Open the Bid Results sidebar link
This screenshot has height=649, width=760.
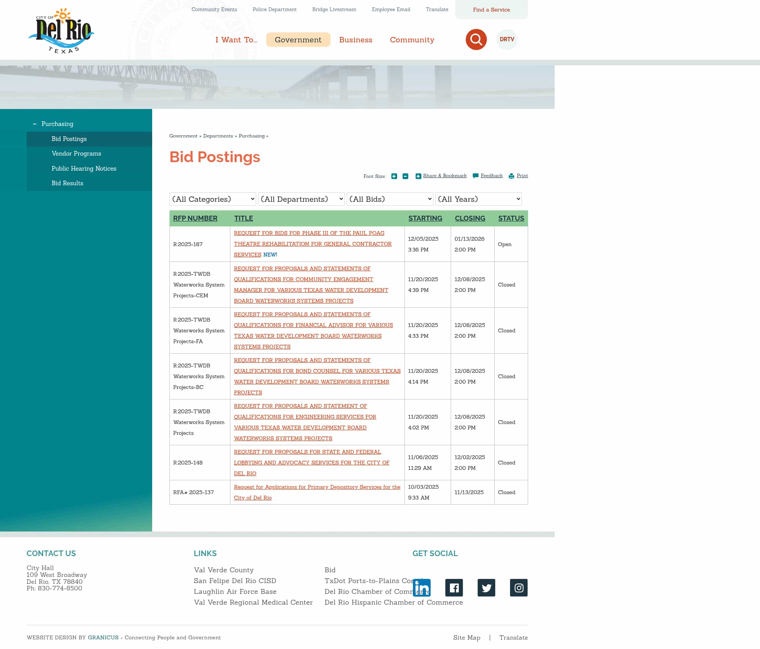(68, 183)
